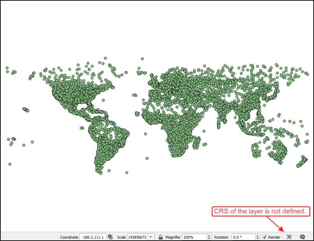Decrease the Magnifier value with the down arrow
The width and height of the screenshot is (314, 241).
click(209, 239)
